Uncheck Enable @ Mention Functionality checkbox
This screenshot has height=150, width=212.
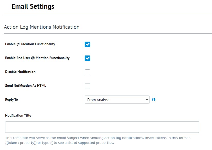point(87,44)
